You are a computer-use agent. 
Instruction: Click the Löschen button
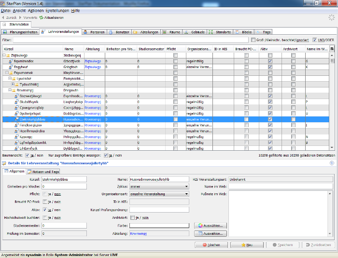point(211,245)
